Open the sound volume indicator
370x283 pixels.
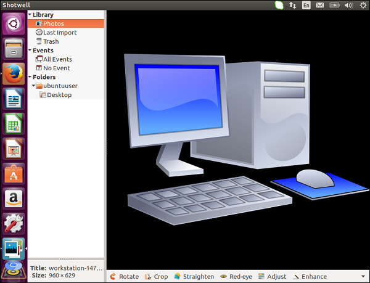point(348,5)
